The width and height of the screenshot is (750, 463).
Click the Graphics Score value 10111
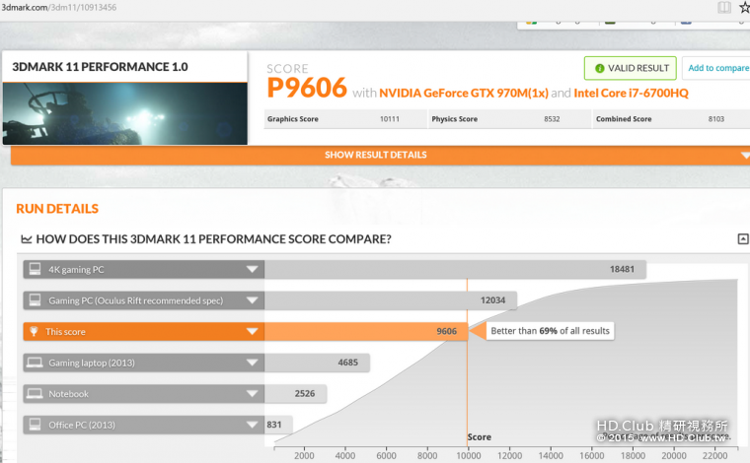tap(390, 119)
